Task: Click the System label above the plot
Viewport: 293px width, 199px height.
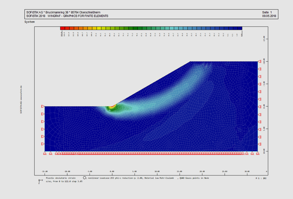Action: (x=30, y=22)
